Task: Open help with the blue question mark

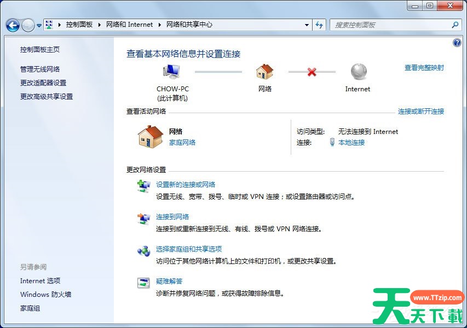Action: (457, 43)
